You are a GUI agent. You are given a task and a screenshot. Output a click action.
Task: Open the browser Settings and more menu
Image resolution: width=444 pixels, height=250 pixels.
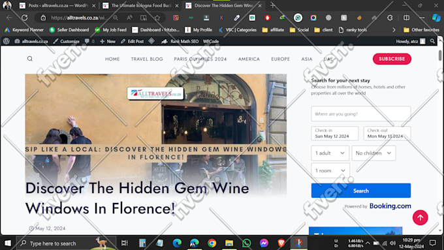point(422,18)
